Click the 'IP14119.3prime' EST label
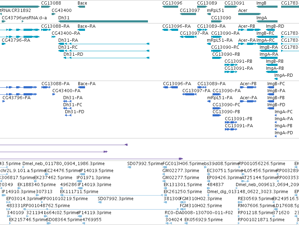Screen dimensions: 299x225 click(95, 213)
